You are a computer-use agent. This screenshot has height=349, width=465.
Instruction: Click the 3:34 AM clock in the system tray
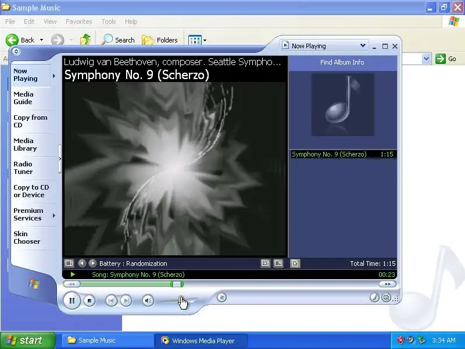(x=443, y=340)
